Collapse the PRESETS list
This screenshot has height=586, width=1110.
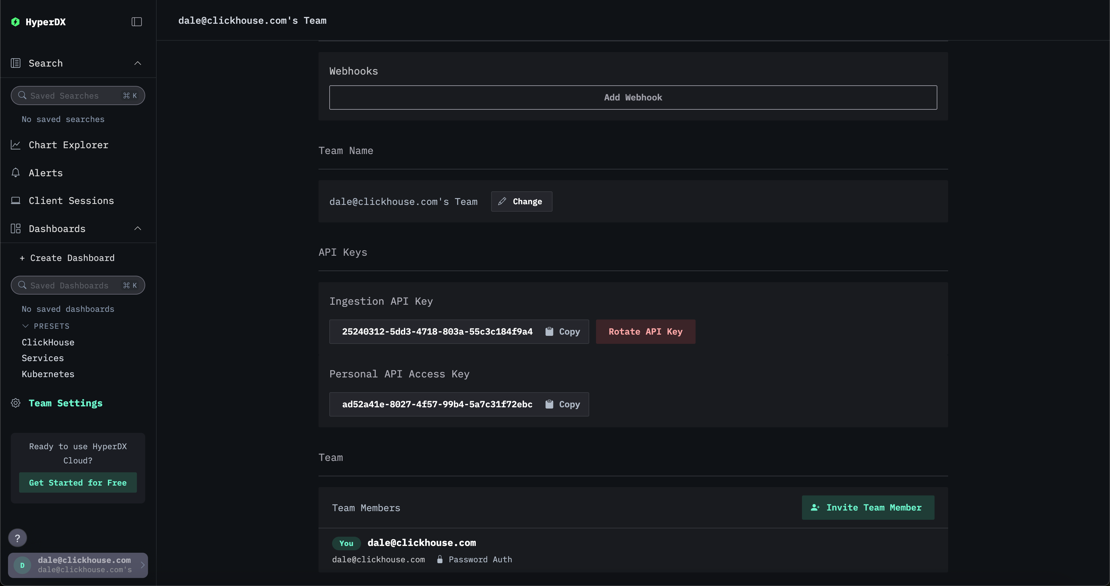[x=25, y=326]
